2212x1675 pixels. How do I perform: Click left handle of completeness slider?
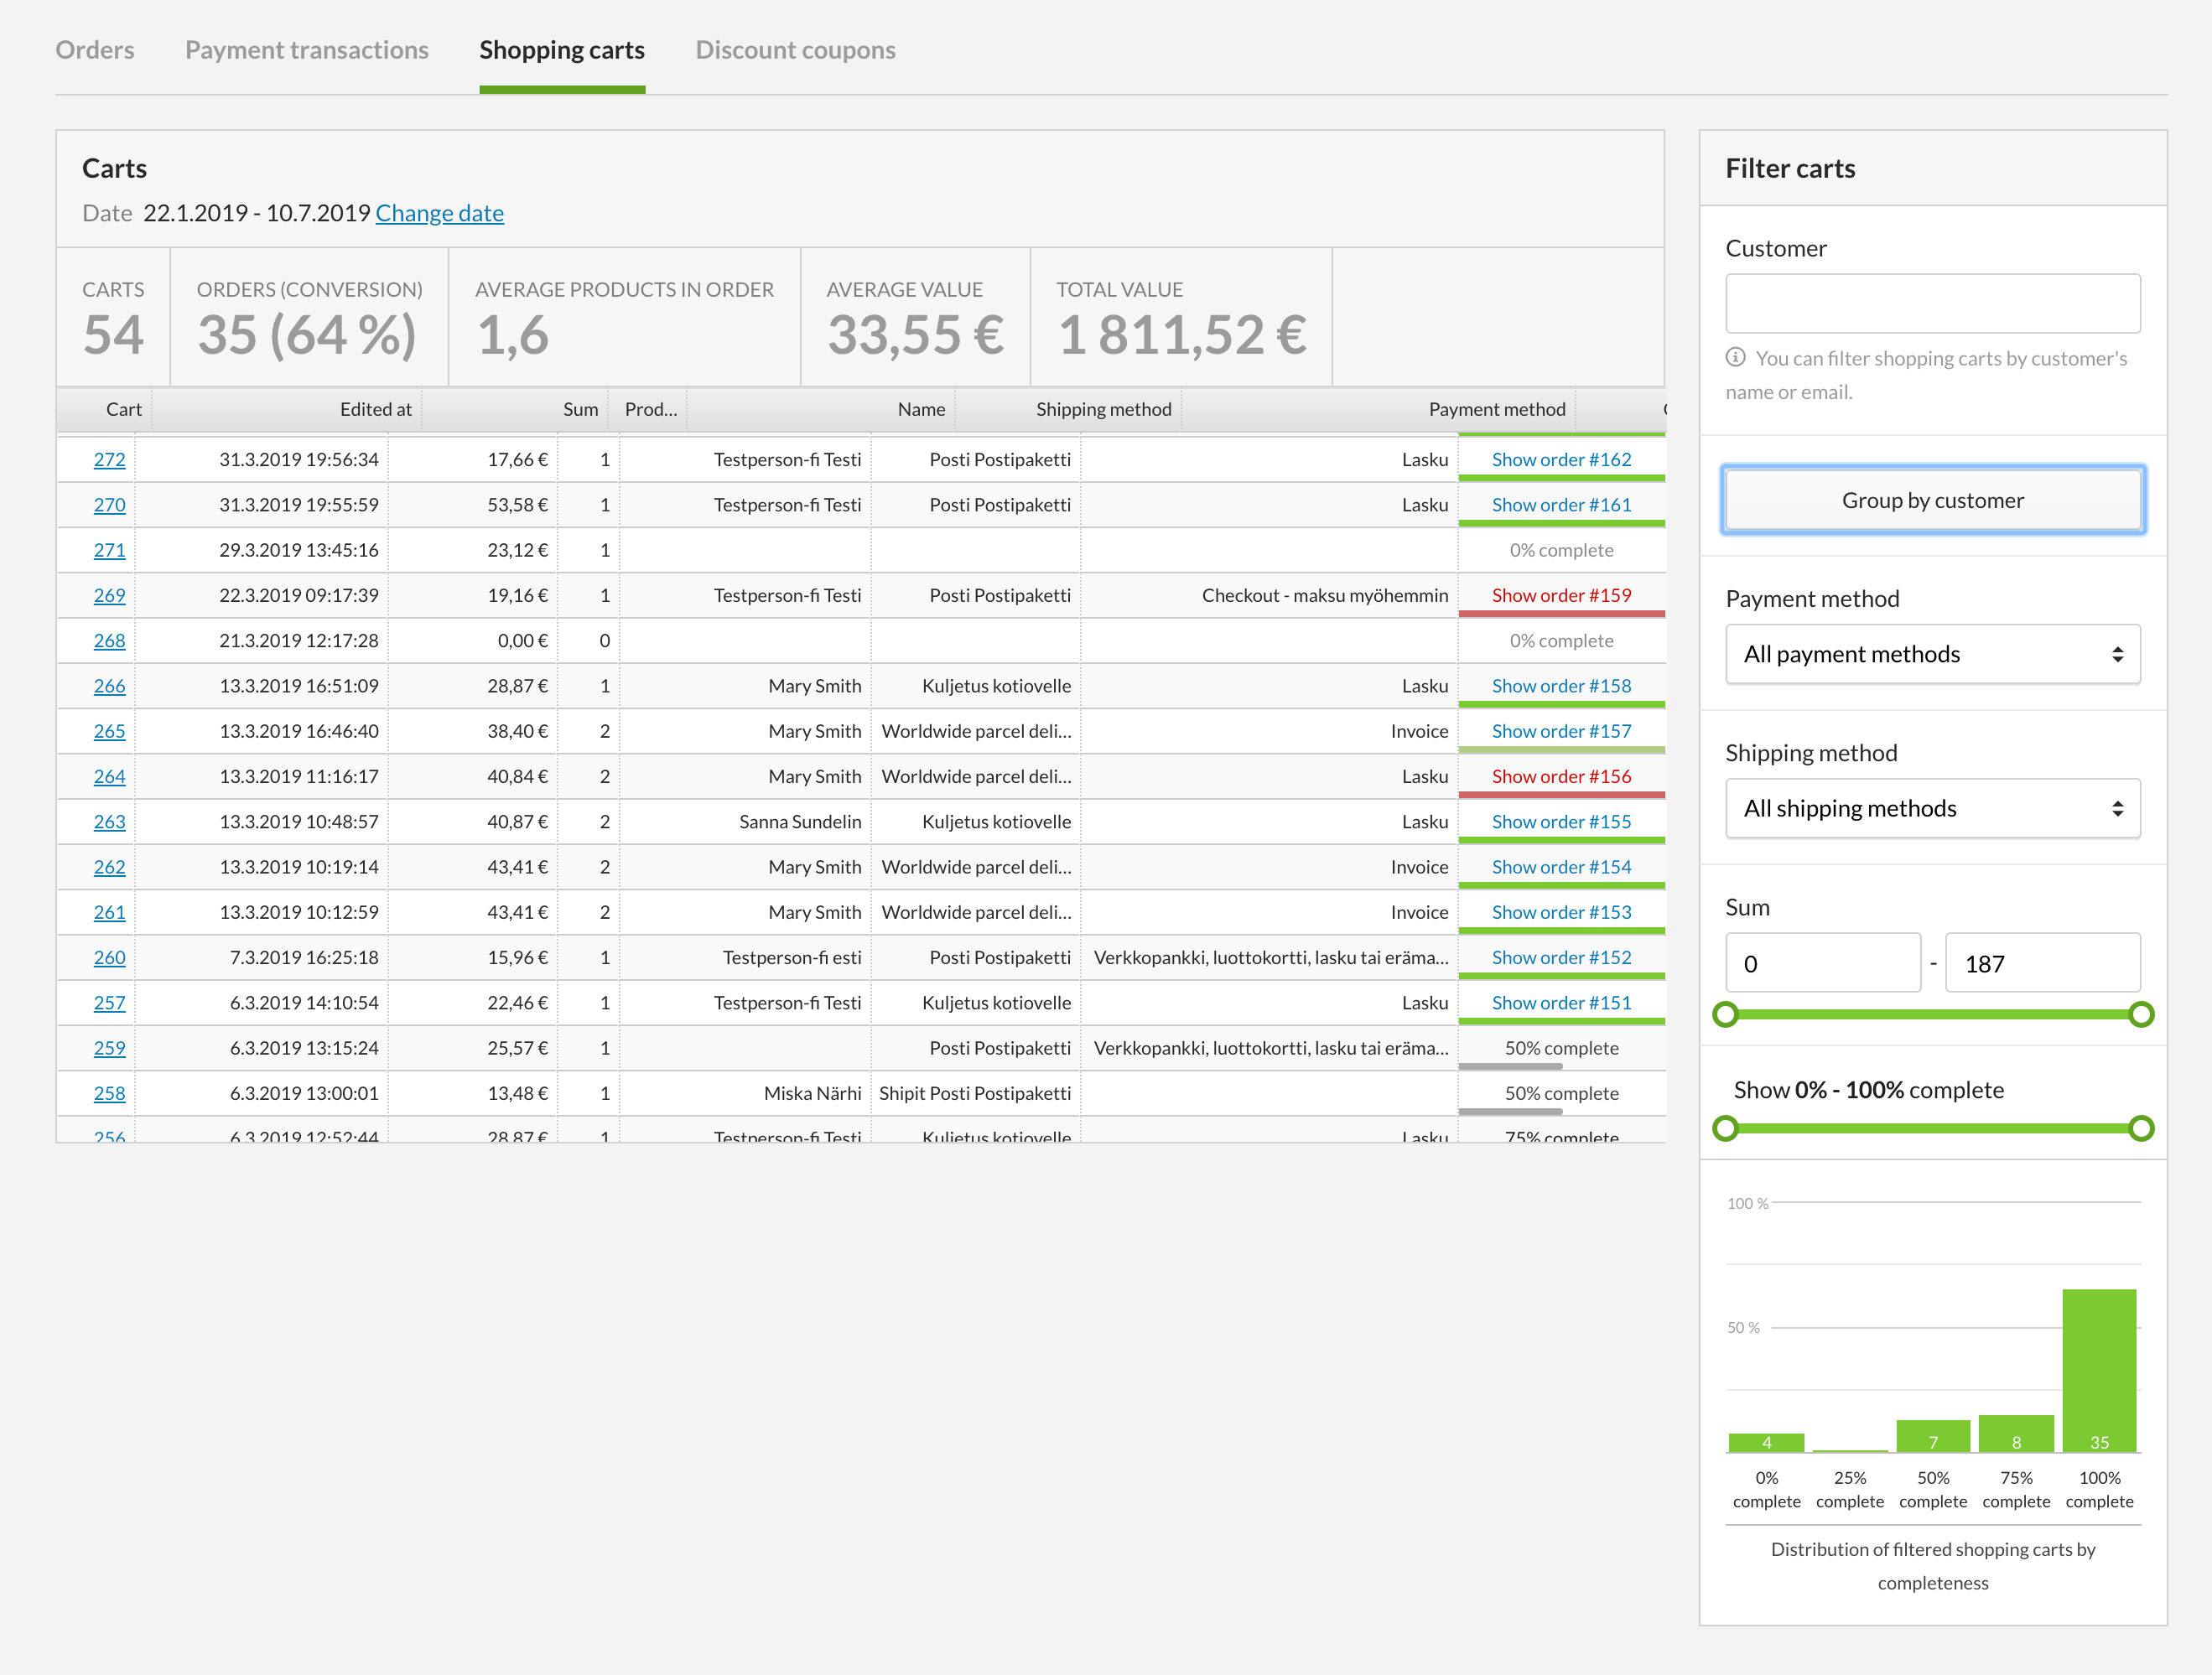[1726, 1129]
